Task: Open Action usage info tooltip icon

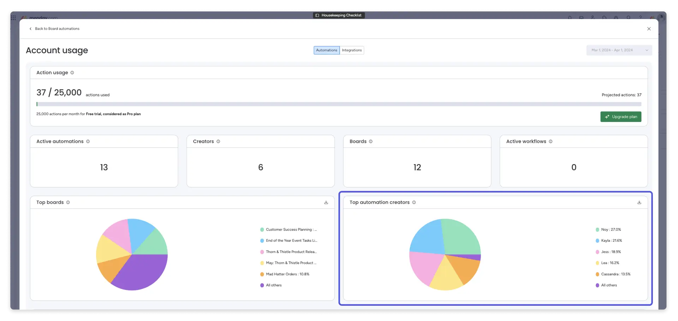Action: (72, 72)
